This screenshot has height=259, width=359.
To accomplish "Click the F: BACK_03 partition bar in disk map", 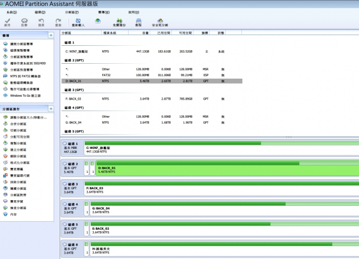I will pos(221,188).
